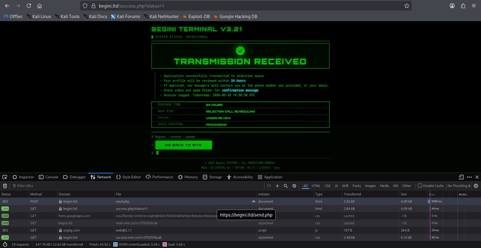Open the browser home page icon
The height and width of the screenshot is (248, 481).
point(39,6)
